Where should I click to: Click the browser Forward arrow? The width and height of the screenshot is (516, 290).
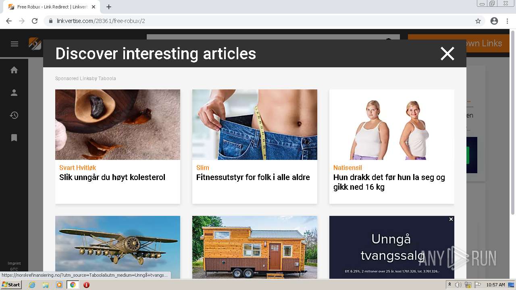tap(22, 21)
